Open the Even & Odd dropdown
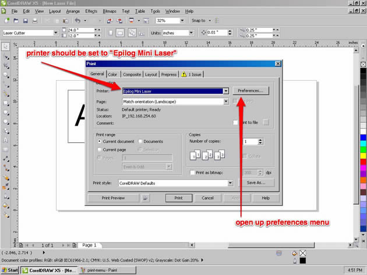Viewport: 367px width, 275px height. (169, 167)
